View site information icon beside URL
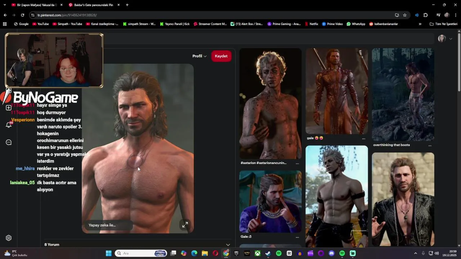The height and width of the screenshot is (259, 461). pyautogui.click(x=33, y=15)
